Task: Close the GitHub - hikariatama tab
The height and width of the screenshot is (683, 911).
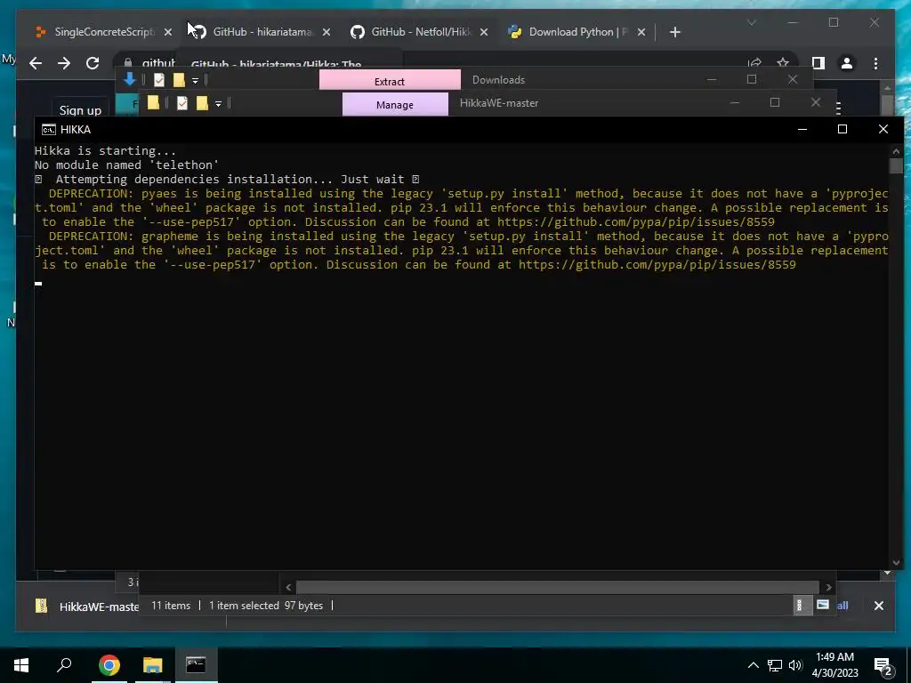Action: 327,32
